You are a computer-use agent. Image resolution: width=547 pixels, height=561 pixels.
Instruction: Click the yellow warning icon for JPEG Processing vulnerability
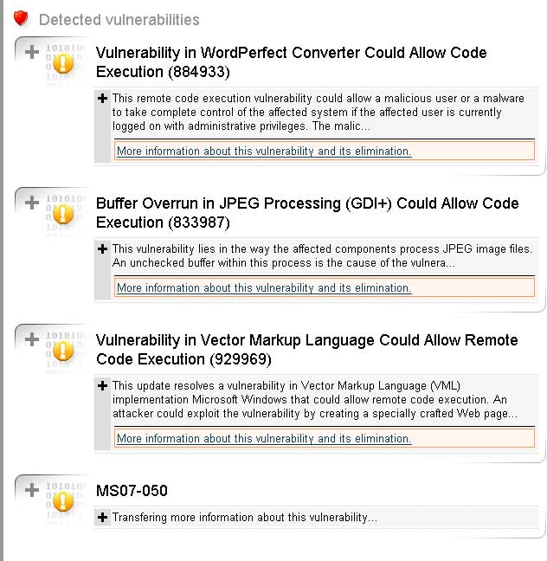[x=63, y=214]
